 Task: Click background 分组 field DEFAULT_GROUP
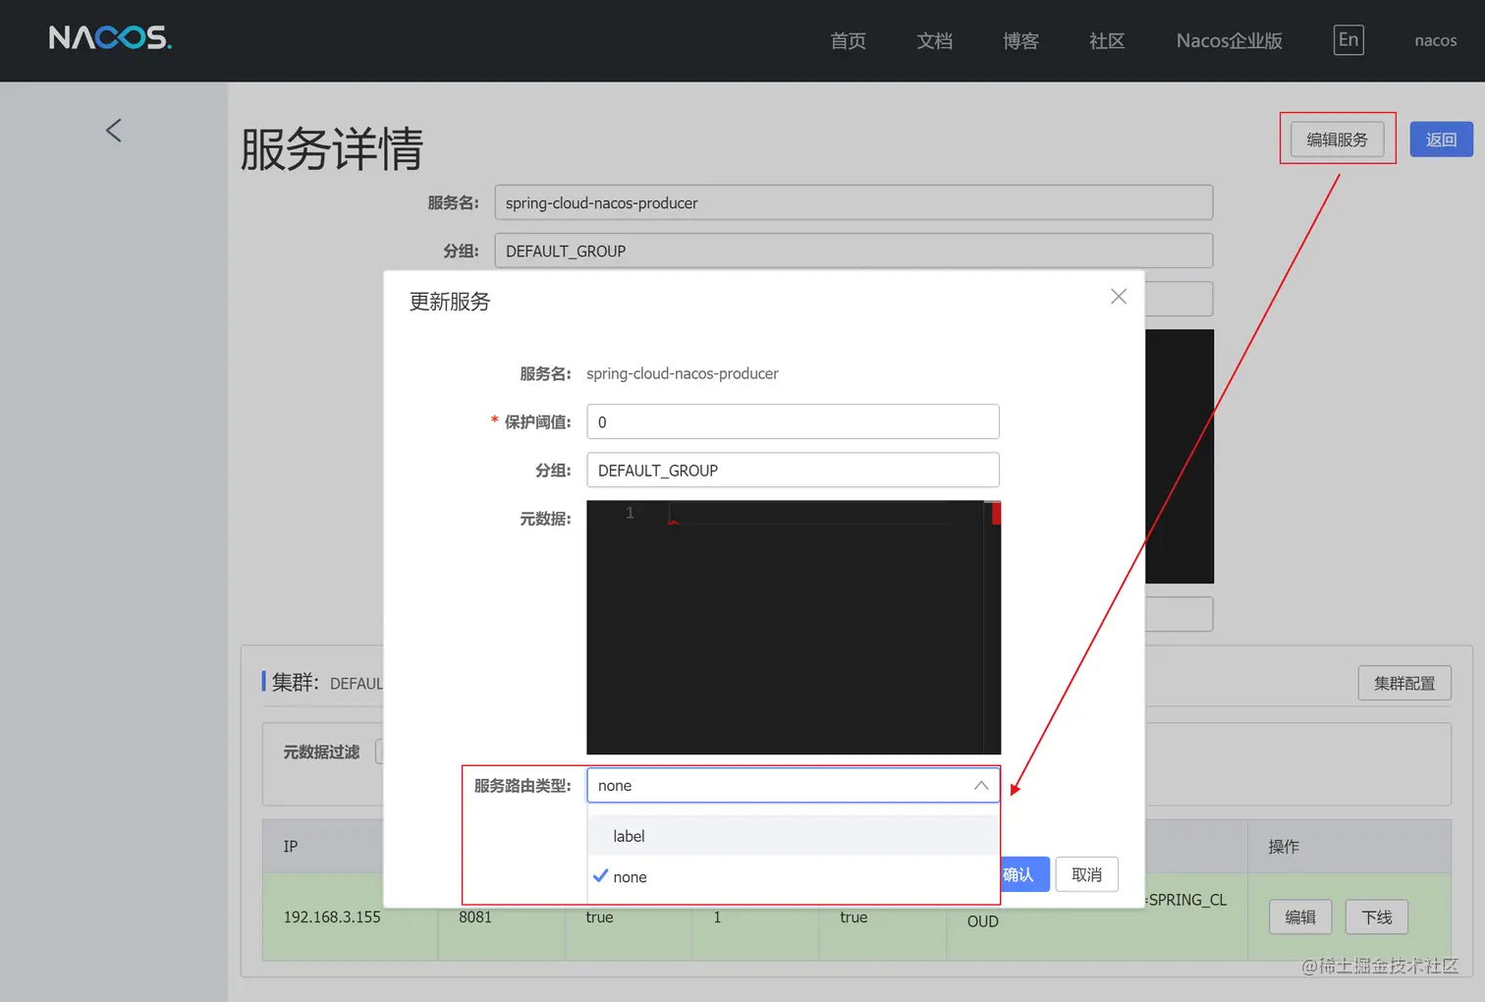pyautogui.click(x=853, y=250)
